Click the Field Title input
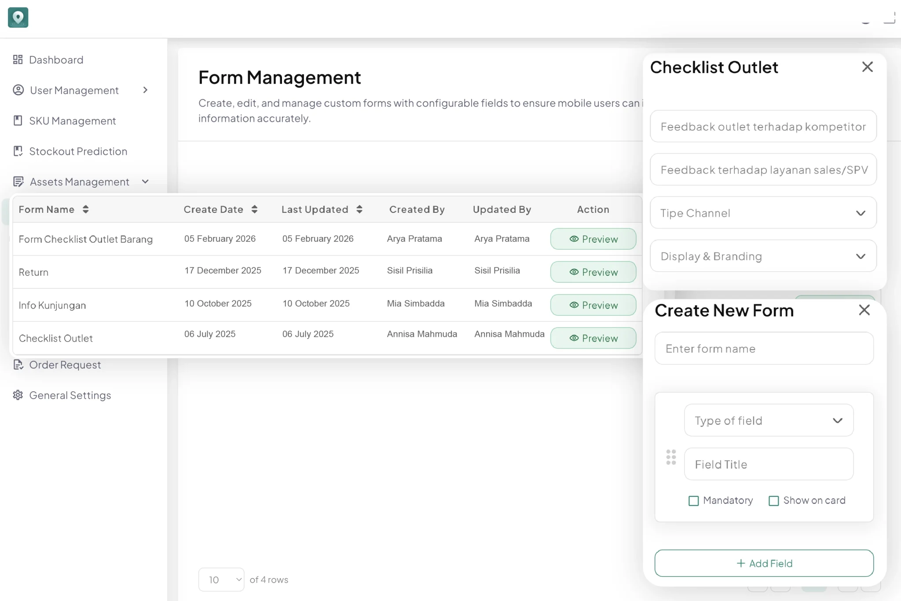 pyautogui.click(x=769, y=464)
